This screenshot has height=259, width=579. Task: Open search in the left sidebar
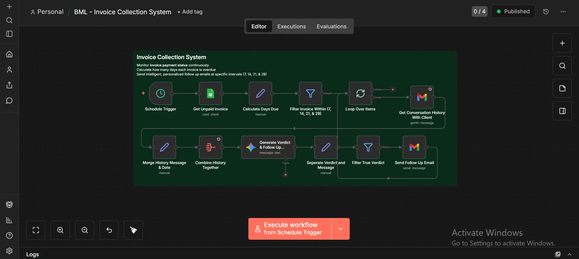coord(9,20)
